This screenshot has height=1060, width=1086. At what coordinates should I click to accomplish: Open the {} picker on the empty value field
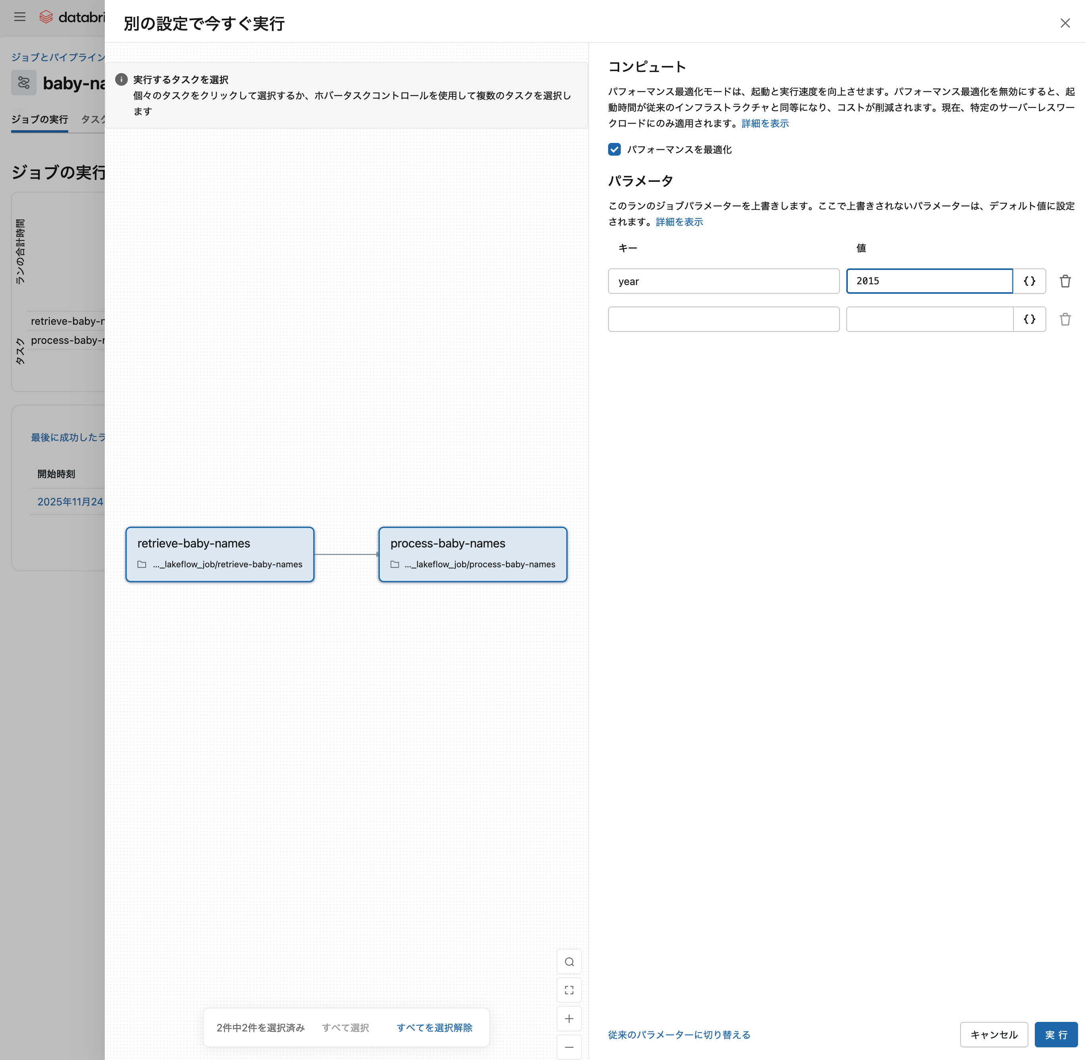pyautogui.click(x=1029, y=319)
